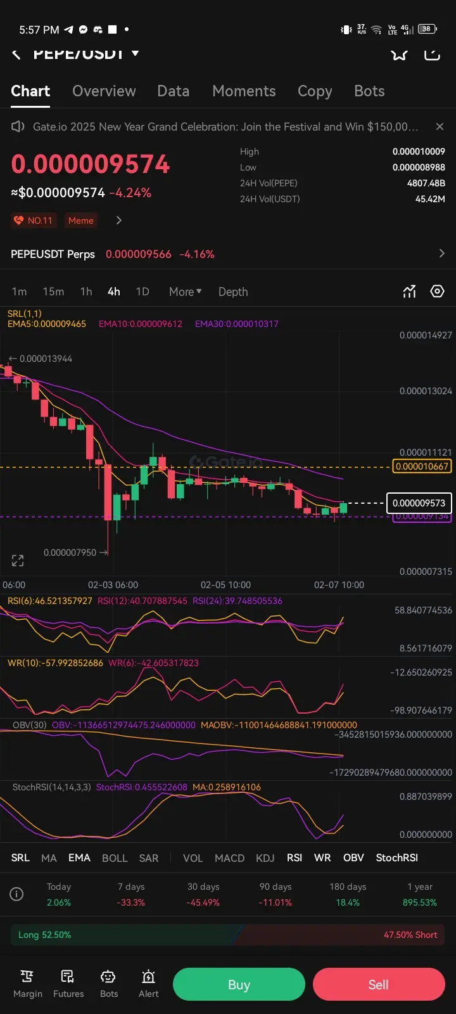Tap the yellow 0.000010667 price line label

[421, 466]
